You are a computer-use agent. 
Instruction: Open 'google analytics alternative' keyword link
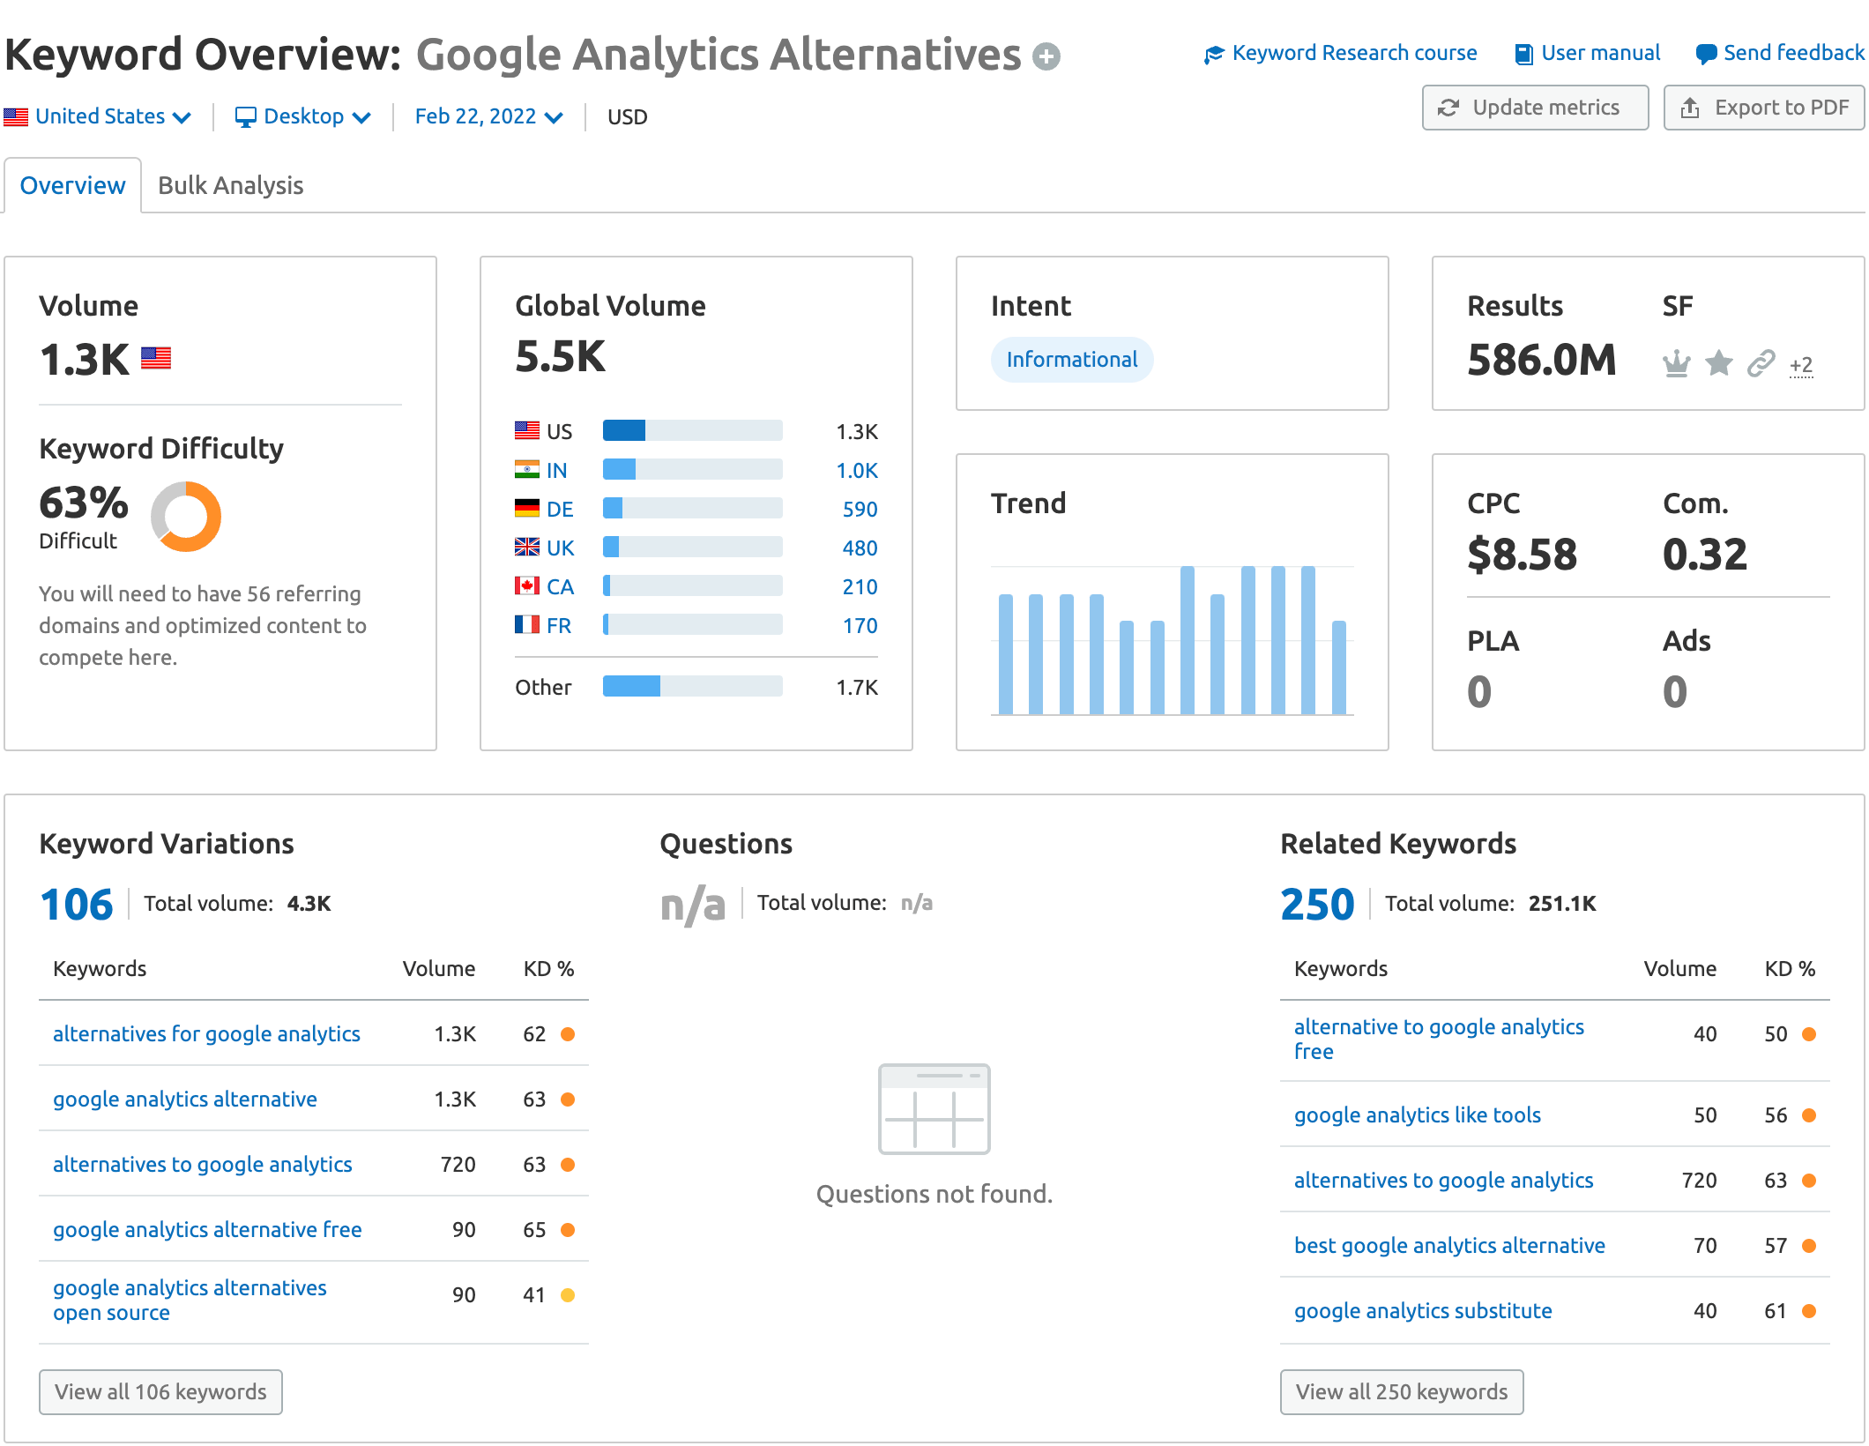(185, 1099)
